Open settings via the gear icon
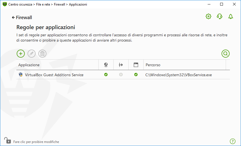This screenshot has height=146, width=241. pos(208,17)
